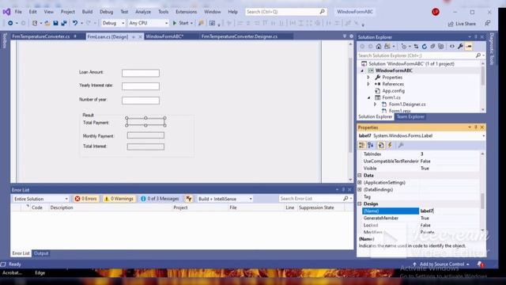Image resolution: width=506 pixels, height=285 pixels.
Task: Click the Find in Files toolbar icon
Action: pos(201,23)
